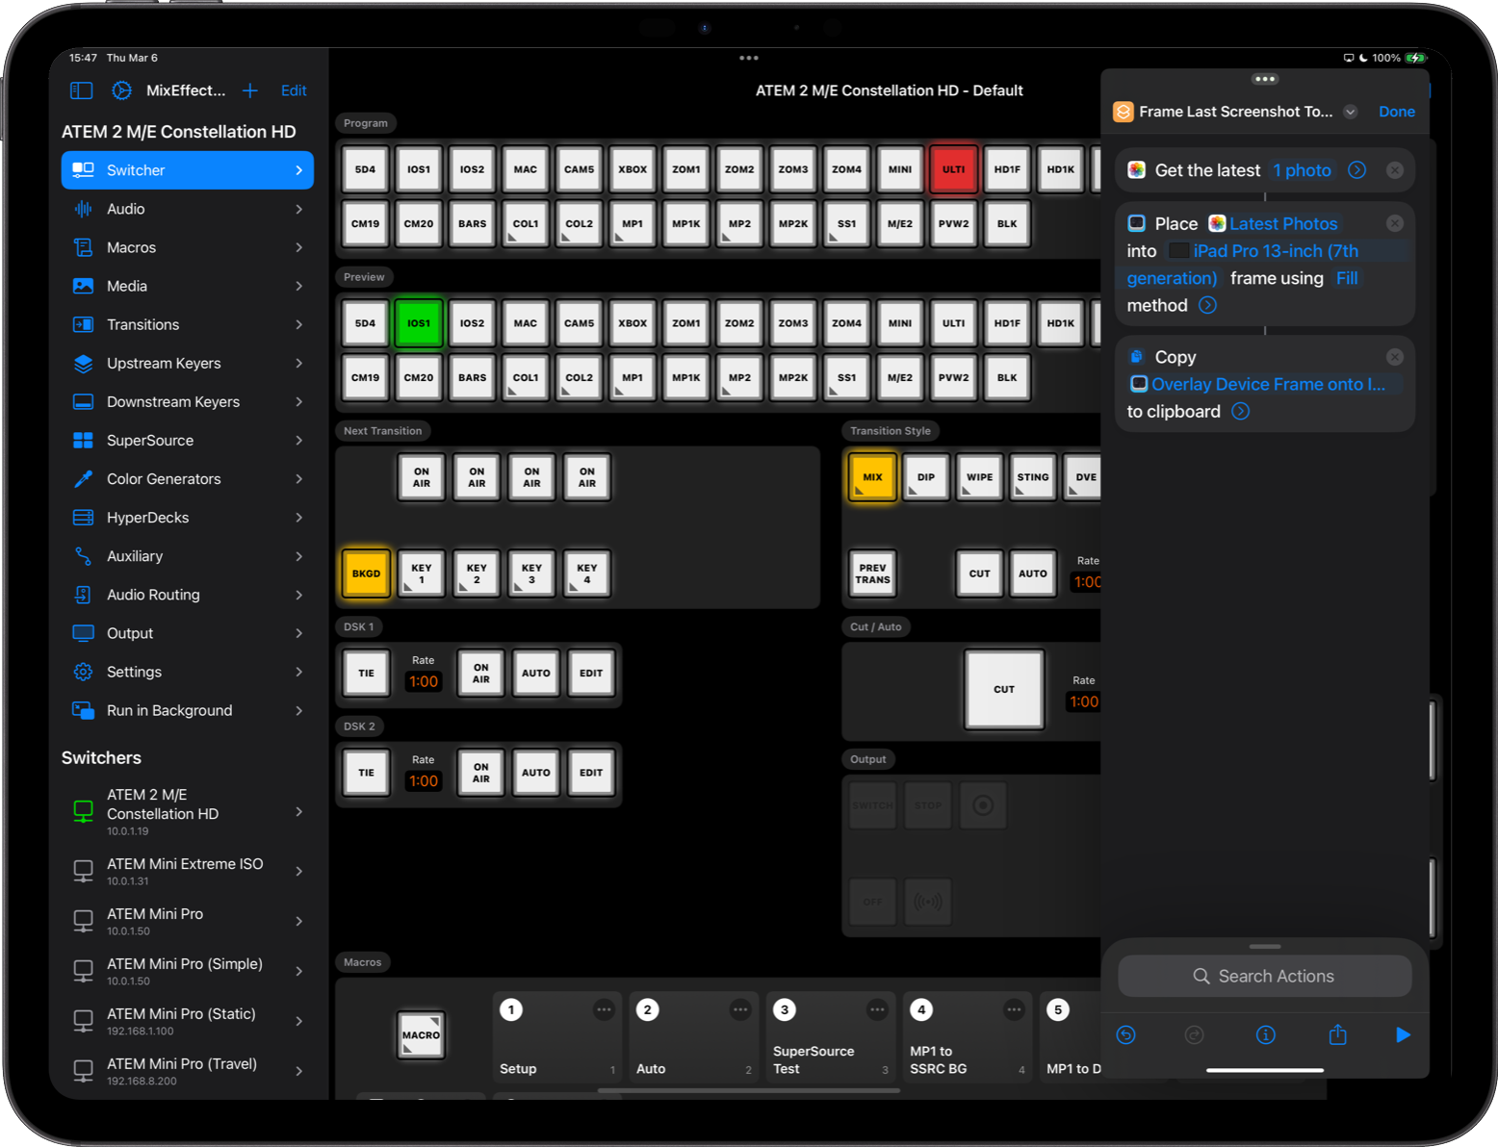Click the MACRO record button
The width and height of the screenshot is (1498, 1147).
coord(421,1035)
